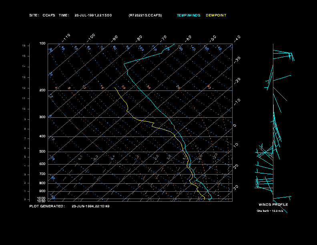Screen dimensions: 317x245
Task: Click the 500 pressure level label
Action: click(42, 151)
